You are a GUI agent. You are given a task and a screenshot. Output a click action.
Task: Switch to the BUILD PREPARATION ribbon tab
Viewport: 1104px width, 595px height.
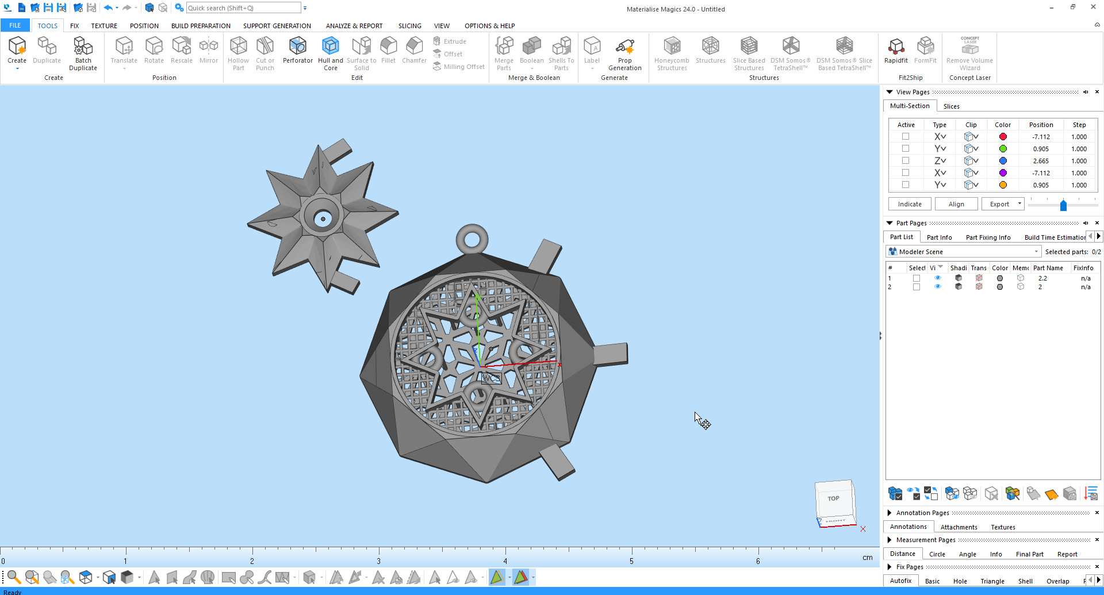(x=201, y=26)
